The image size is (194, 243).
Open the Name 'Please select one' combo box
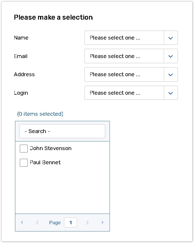click(124, 38)
